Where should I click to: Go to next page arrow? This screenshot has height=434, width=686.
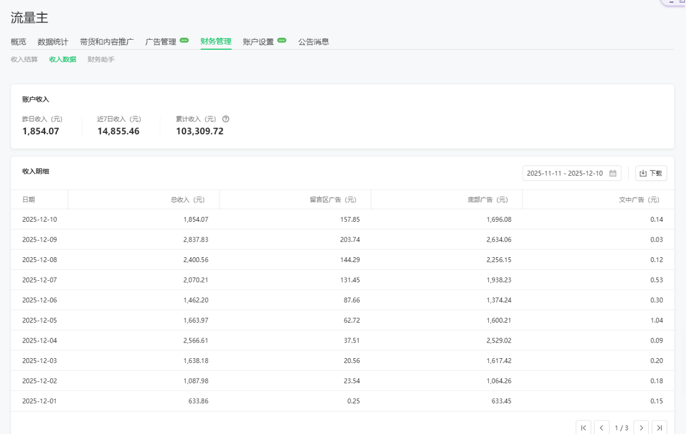click(x=641, y=428)
